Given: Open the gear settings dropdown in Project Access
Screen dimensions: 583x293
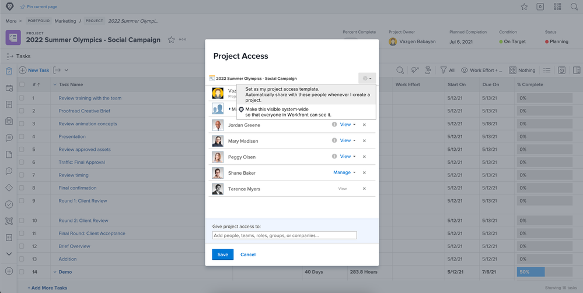Looking at the screenshot, I should (367, 78).
